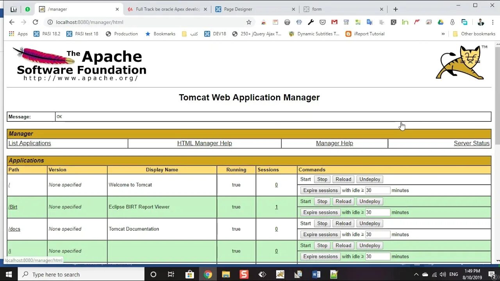Open Other bookmarks folder
The width and height of the screenshot is (500, 281).
pyautogui.click(x=474, y=34)
